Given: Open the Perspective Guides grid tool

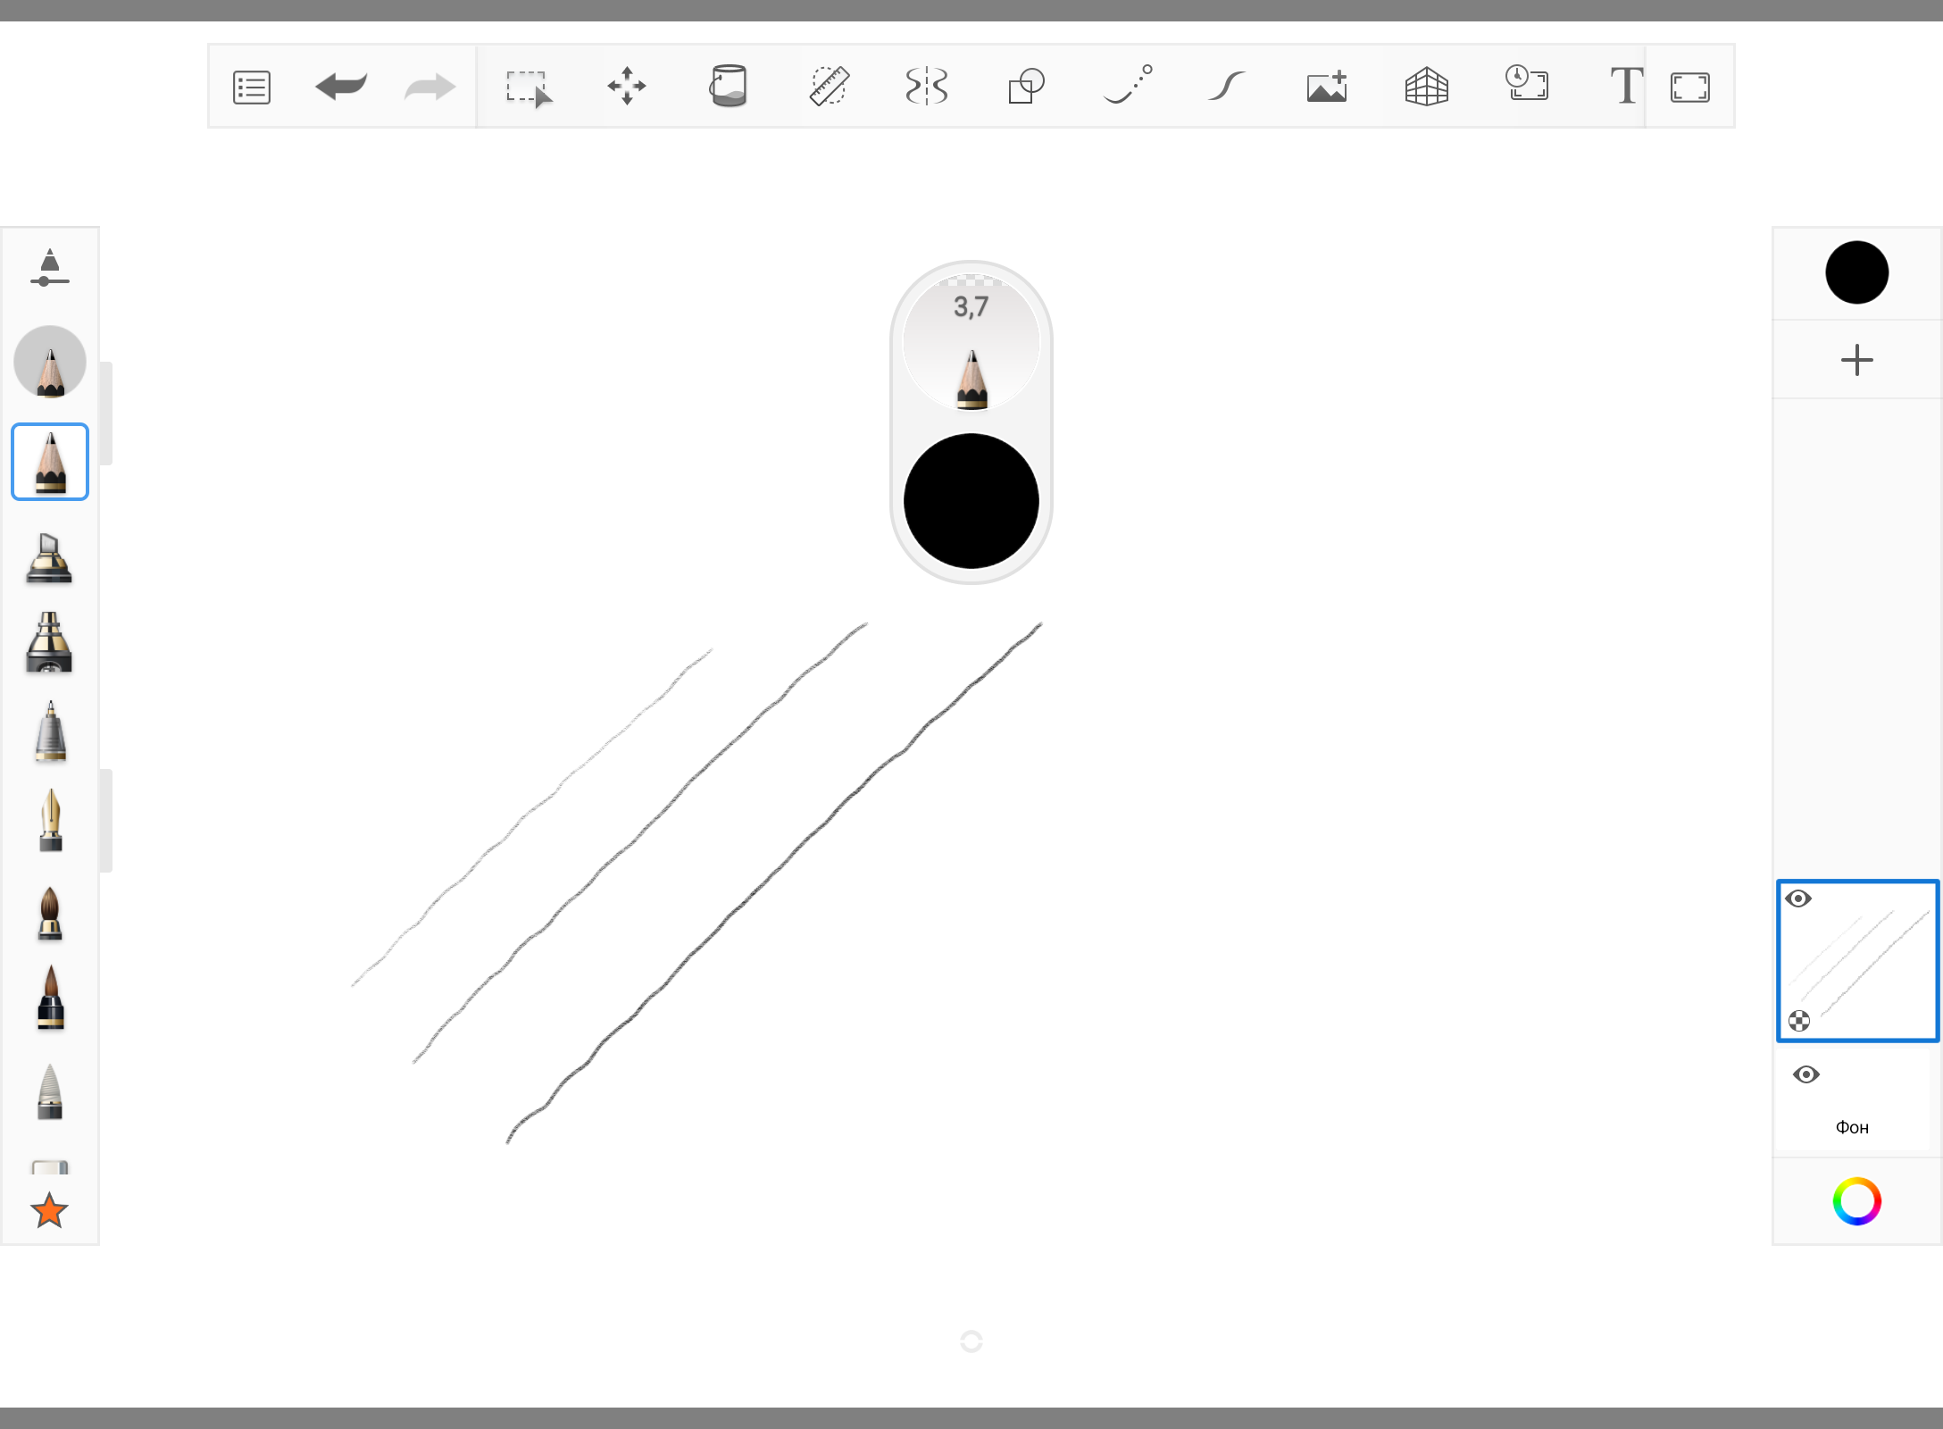Looking at the screenshot, I should click(1426, 87).
